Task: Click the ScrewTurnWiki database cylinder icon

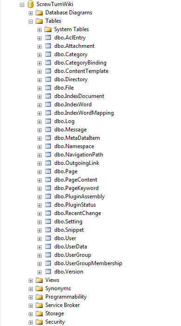Action: [31, 4]
